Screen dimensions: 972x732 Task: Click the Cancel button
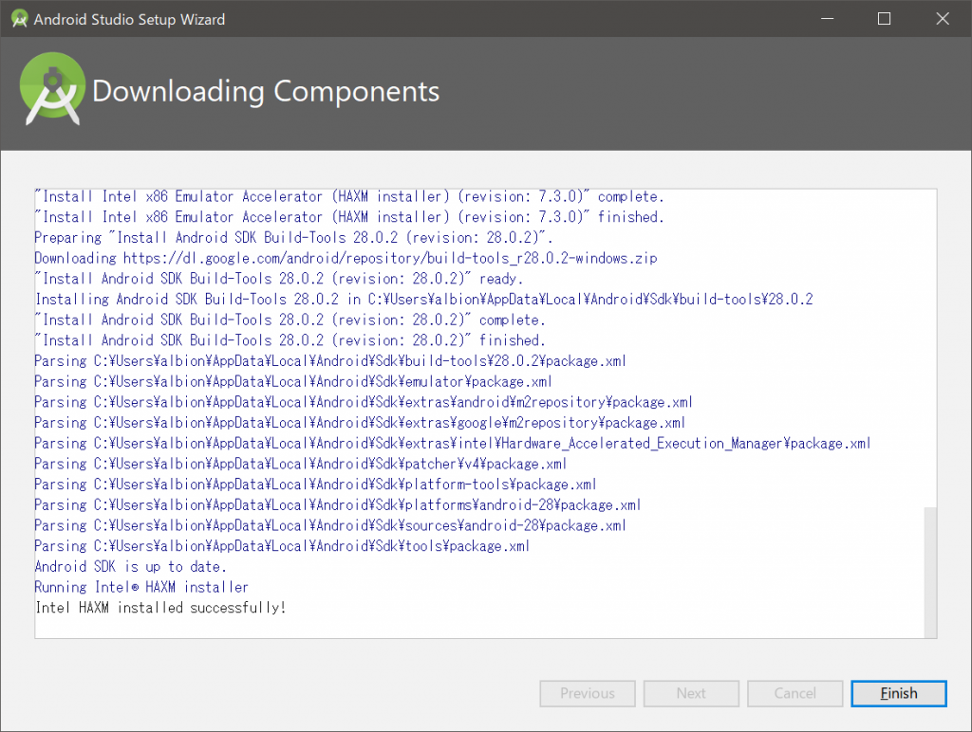(x=794, y=693)
